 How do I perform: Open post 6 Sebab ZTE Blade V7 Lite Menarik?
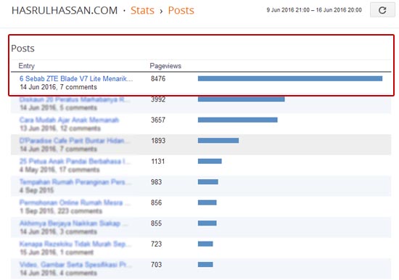pyautogui.click(x=76, y=78)
